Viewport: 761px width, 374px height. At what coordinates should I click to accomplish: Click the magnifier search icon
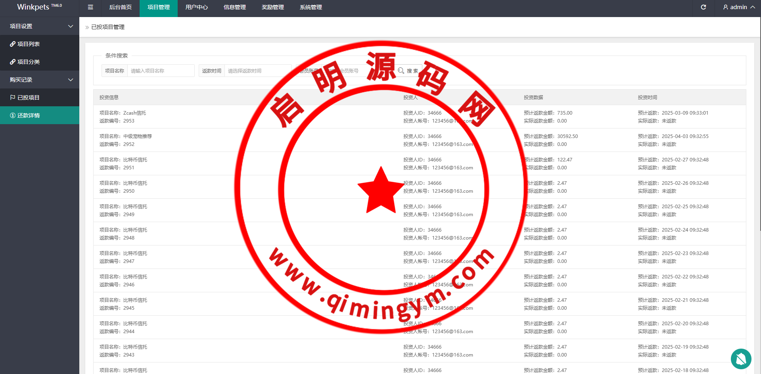[x=401, y=71]
